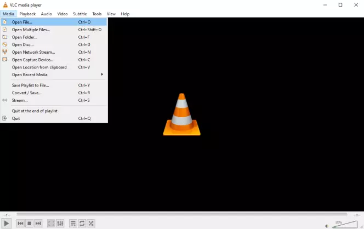Open the Tools menu
The image size is (364, 229).
pos(96,14)
